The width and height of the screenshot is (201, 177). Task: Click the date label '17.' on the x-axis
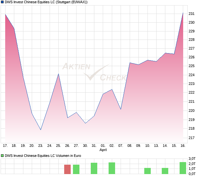(x=5, y=146)
